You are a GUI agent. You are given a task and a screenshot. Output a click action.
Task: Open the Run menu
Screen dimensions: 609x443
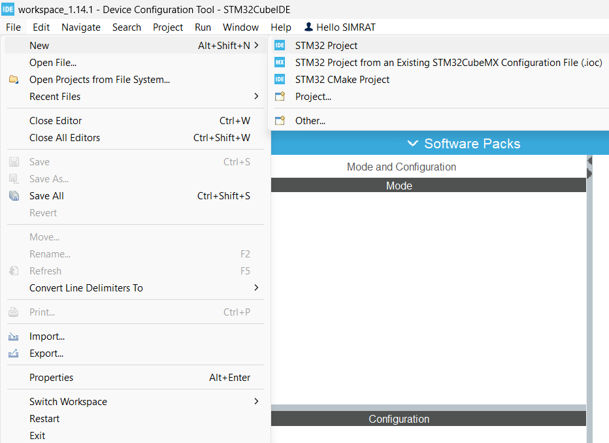tap(203, 27)
